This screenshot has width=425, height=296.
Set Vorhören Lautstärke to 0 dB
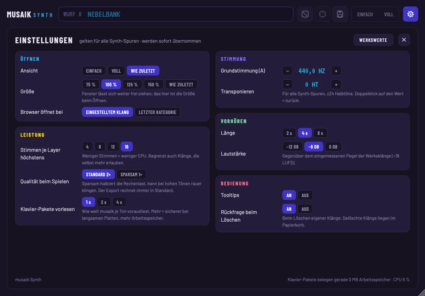pos(333,147)
